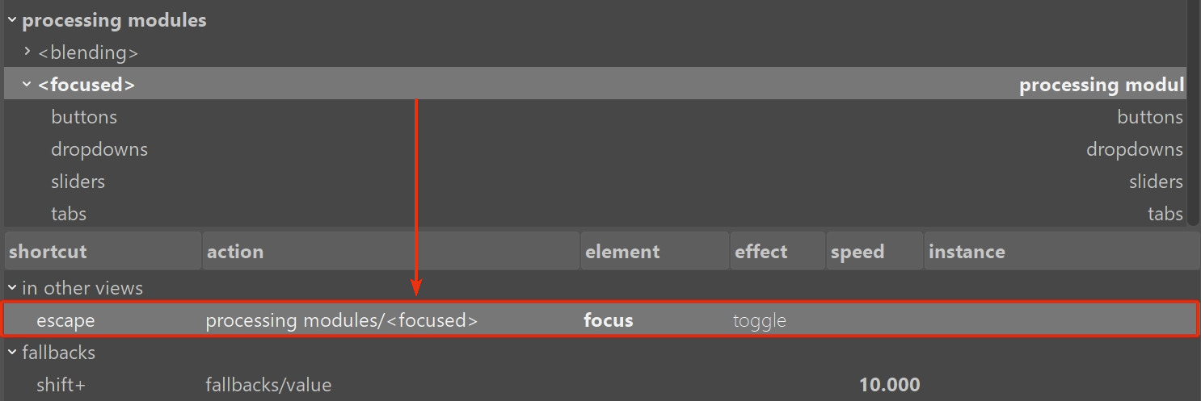Image resolution: width=1201 pixels, height=401 pixels.
Task: Open the focus element dropdown cell
Action: click(609, 320)
